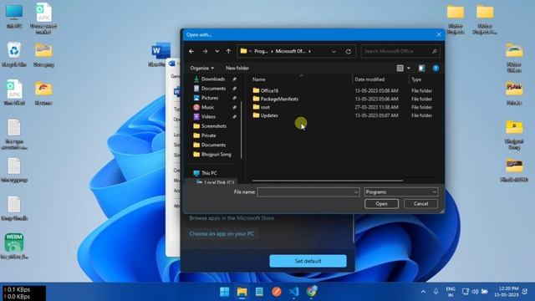Open dialog help icon
Viewport: 535px width, 301px height.
(436, 68)
